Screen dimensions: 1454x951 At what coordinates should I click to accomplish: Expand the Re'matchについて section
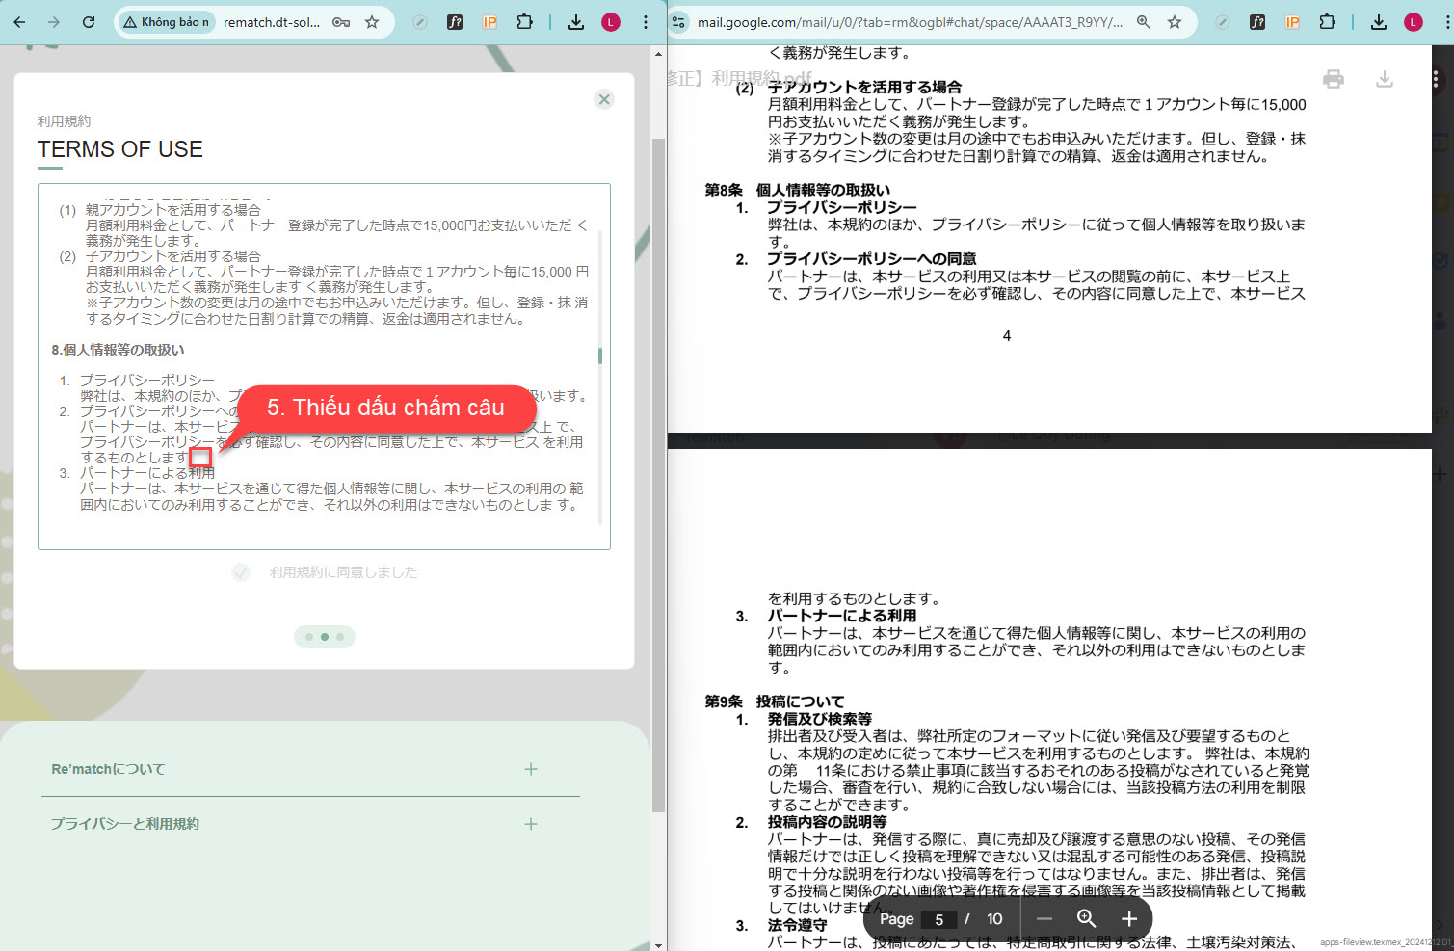coord(530,769)
